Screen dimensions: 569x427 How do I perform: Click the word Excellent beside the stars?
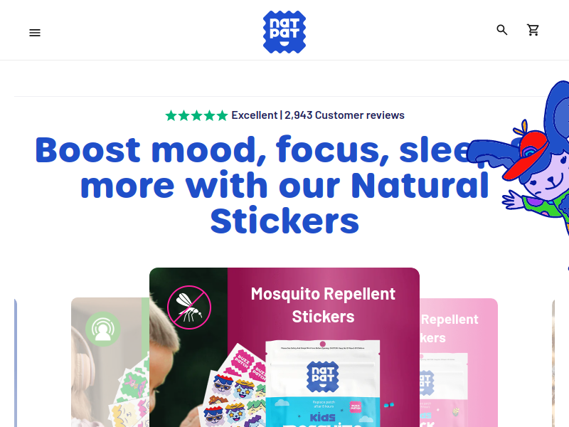(255, 115)
